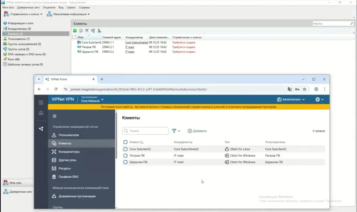Click network share icon in left rail

tap(41, 129)
